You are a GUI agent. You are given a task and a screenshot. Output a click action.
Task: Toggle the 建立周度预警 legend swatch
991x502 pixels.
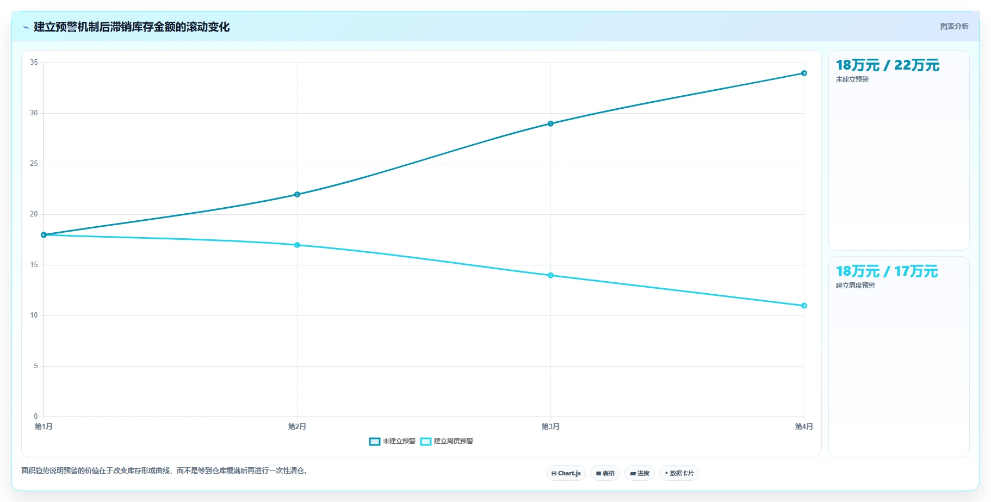(x=426, y=442)
